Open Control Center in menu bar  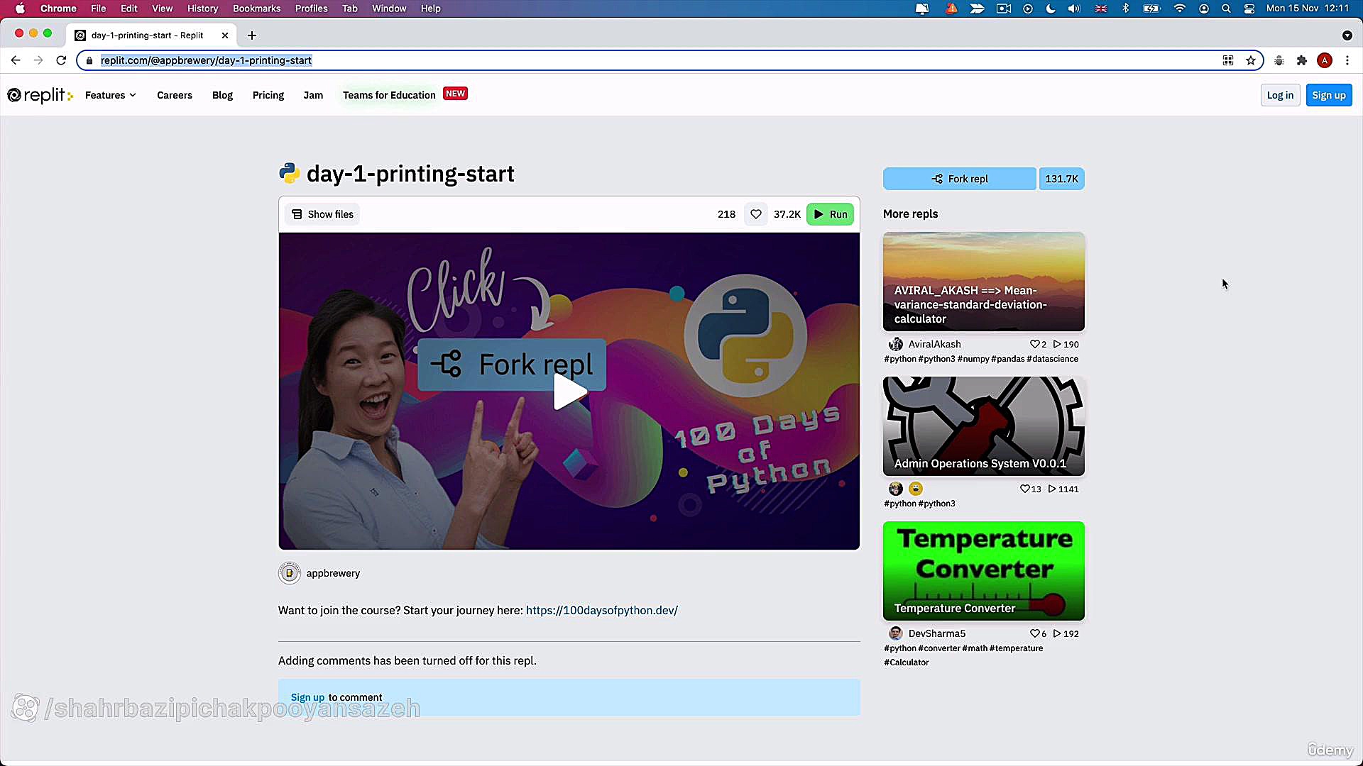pos(1249,9)
